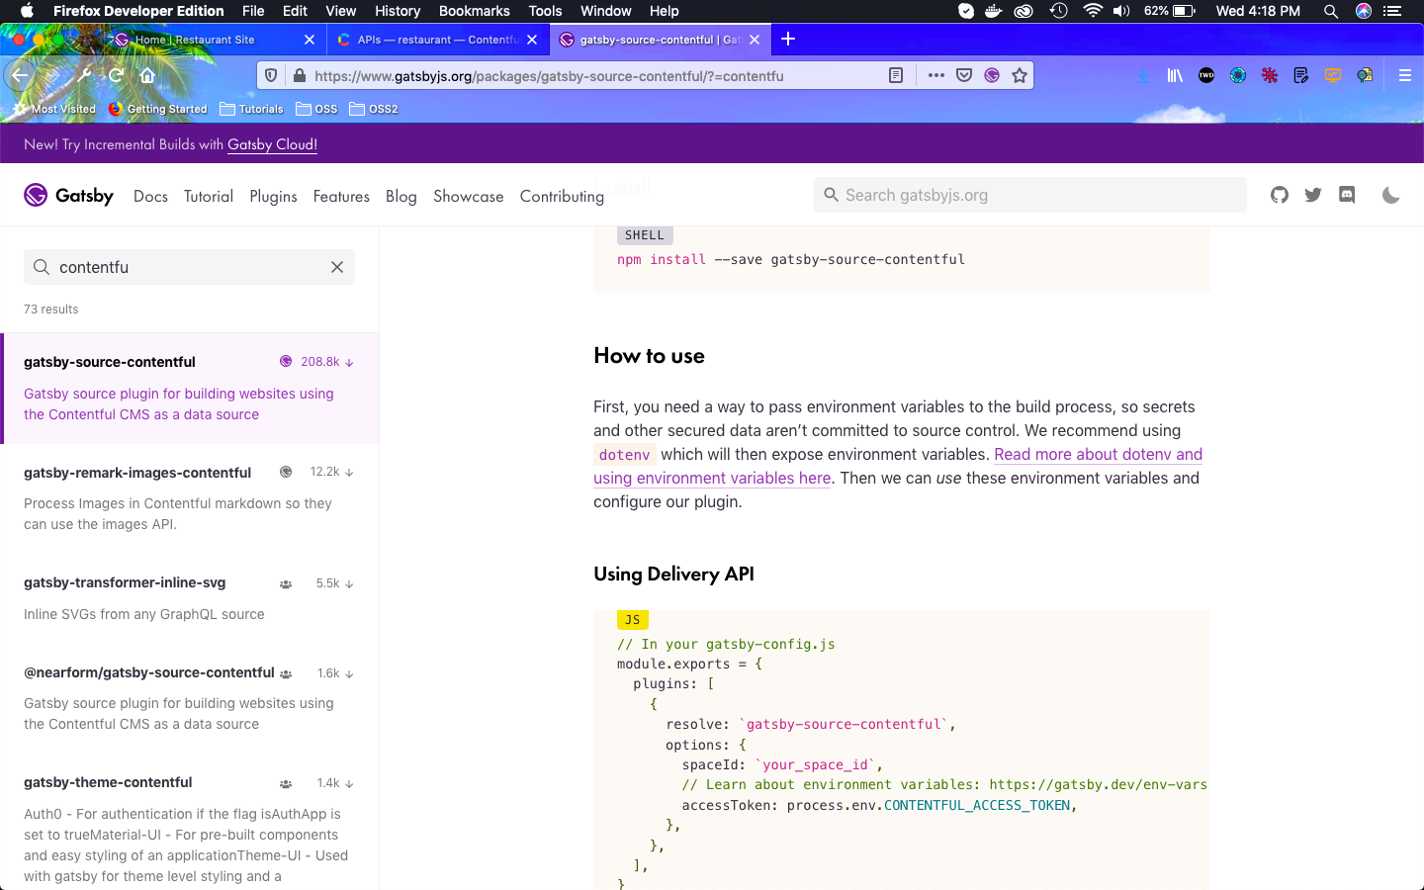Toggle dark mode moon icon
The height and width of the screenshot is (890, 1424).
pos(1390,195)
